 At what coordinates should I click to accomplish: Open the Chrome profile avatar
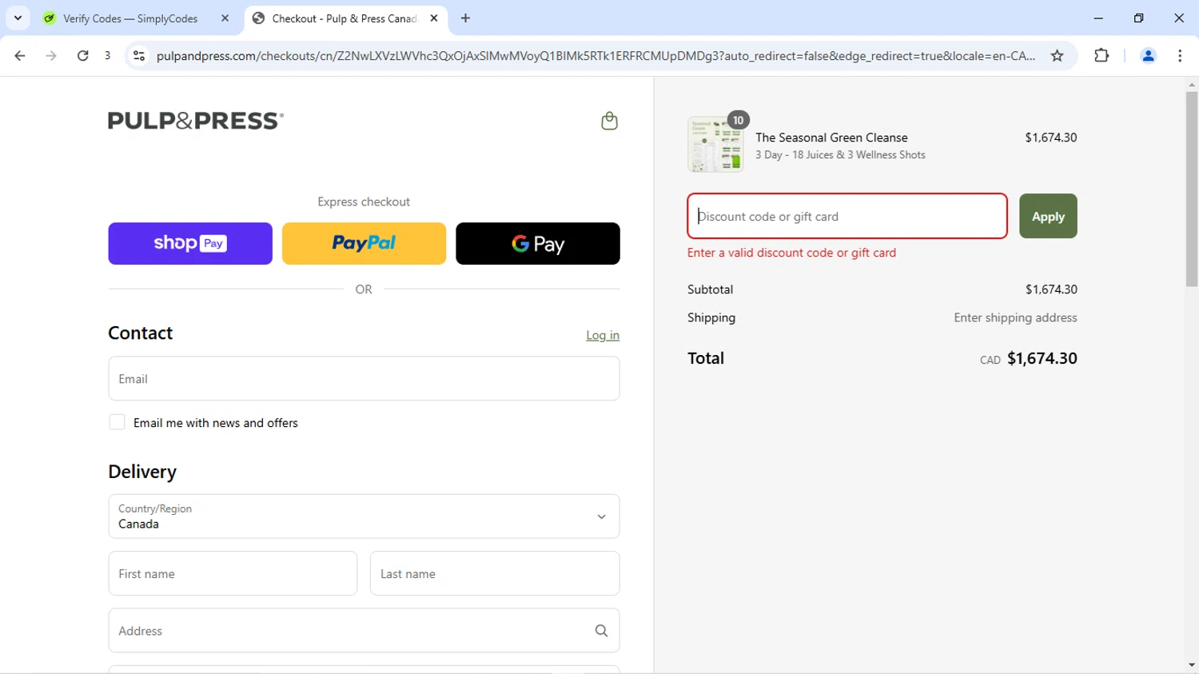pos(1148,55)
